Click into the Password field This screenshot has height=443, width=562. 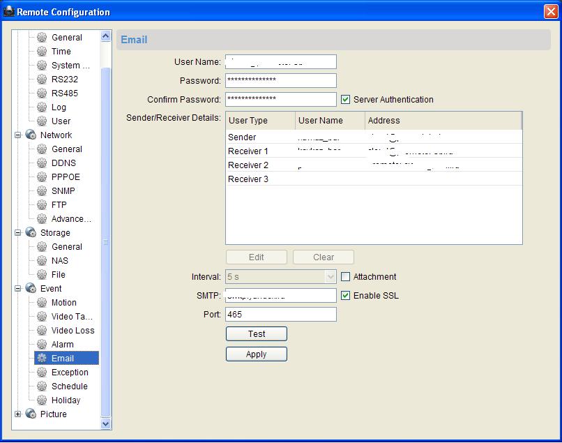point(281,81)
